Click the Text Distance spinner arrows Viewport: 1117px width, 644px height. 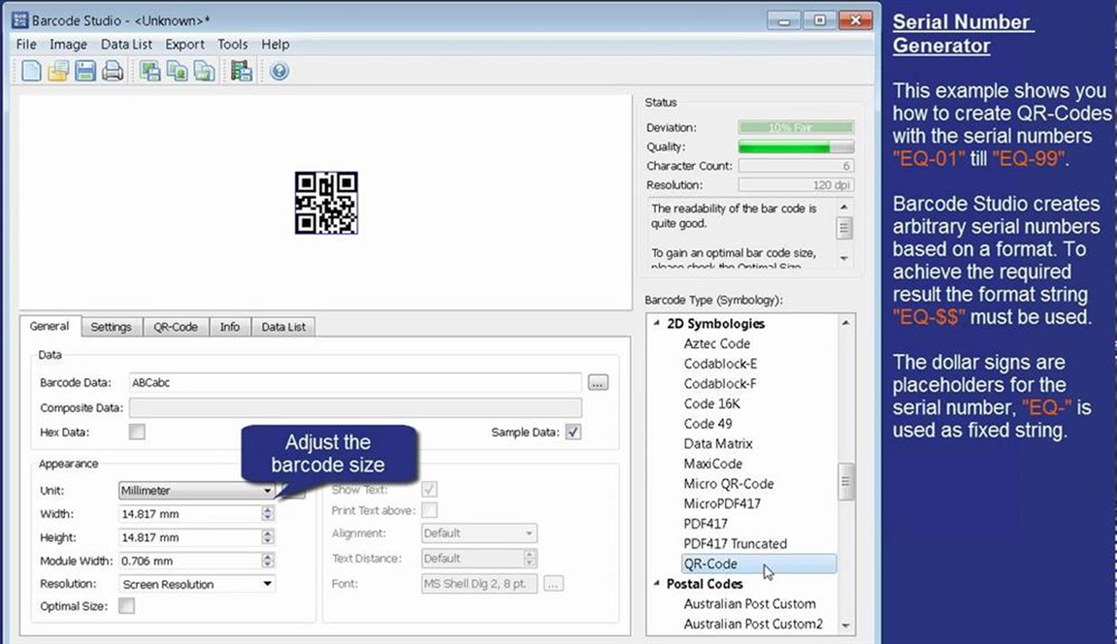coord(529,558)
